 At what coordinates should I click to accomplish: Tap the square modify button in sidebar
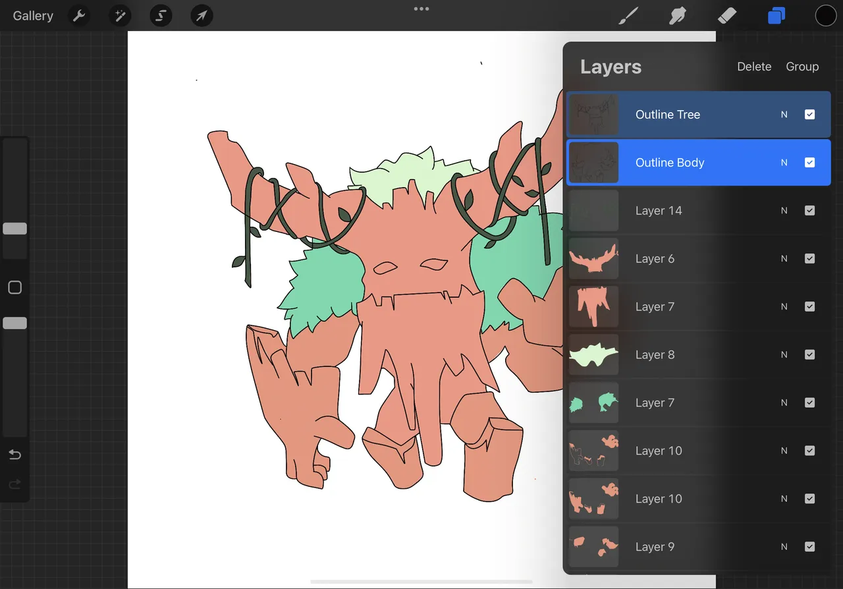[15, 287]
